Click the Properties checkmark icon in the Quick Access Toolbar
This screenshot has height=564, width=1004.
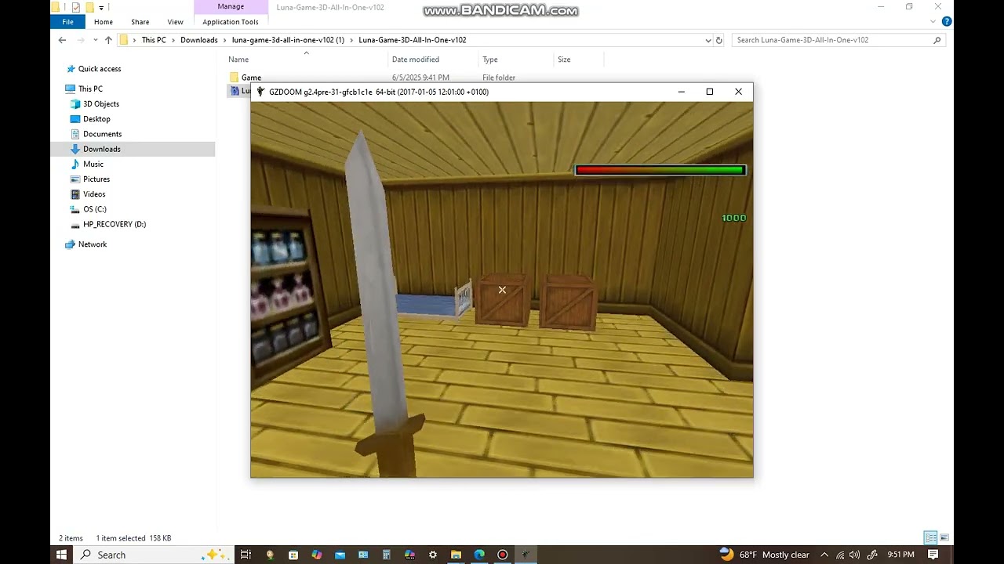coord(76,7)
